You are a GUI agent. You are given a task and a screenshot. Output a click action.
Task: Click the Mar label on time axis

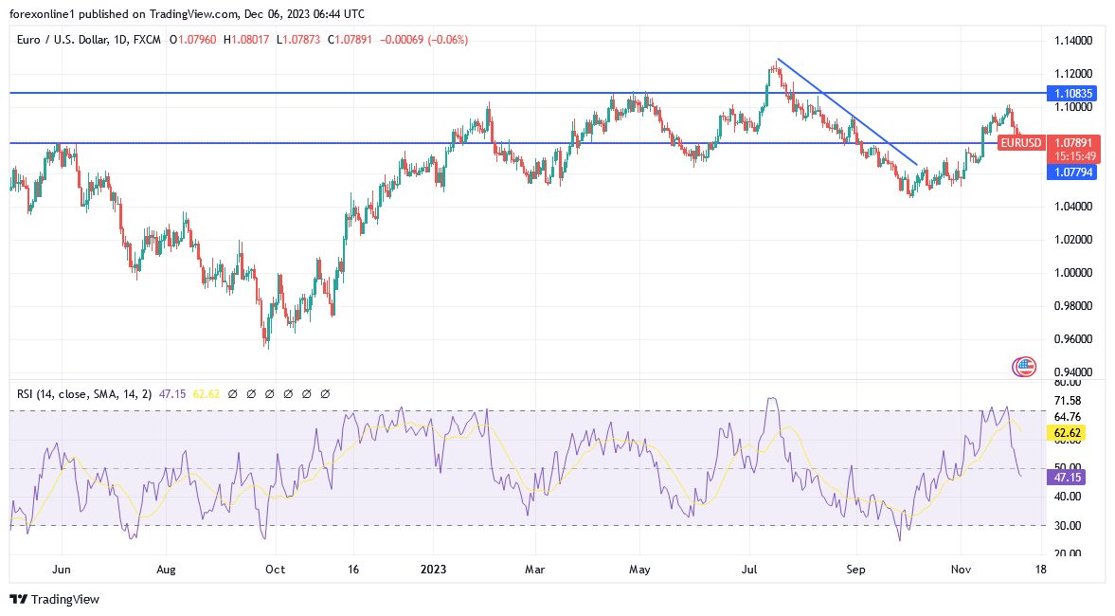click(534, 569)
